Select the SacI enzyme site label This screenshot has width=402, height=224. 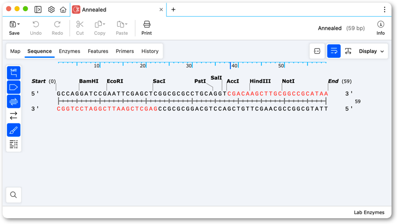coord(159,81)
